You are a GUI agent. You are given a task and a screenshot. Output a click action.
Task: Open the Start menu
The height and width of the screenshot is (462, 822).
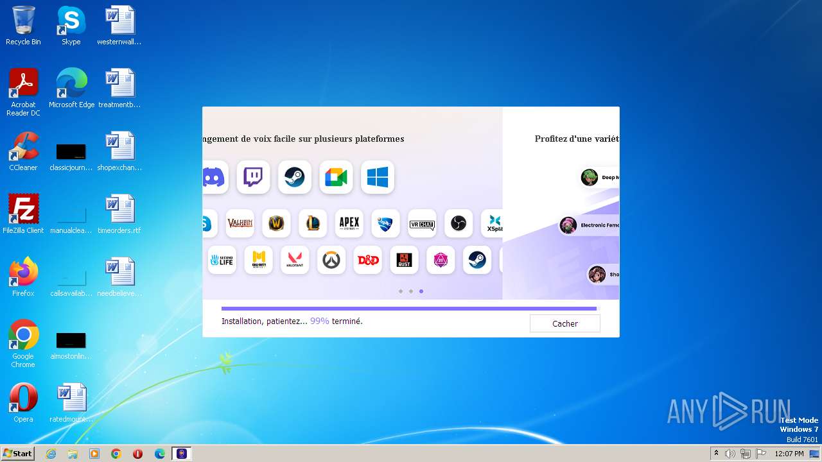pos(17,454)
